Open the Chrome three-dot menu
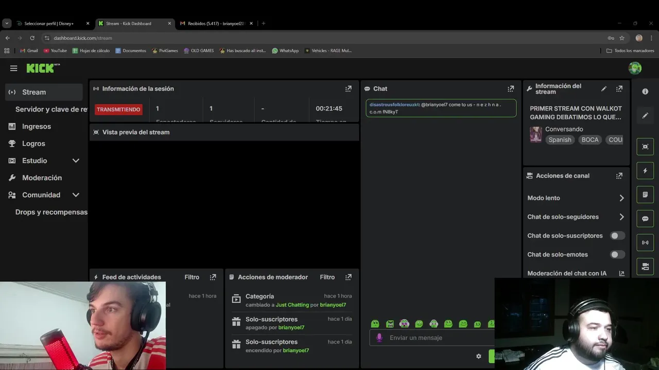Screen dimensions: 659x370 pyautogui.click(x=651, y=38)
